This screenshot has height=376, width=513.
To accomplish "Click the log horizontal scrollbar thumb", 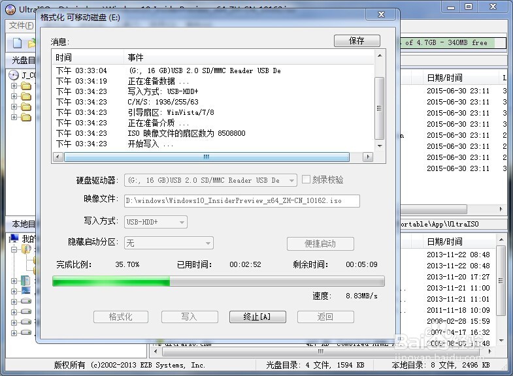I will (207, 157).
